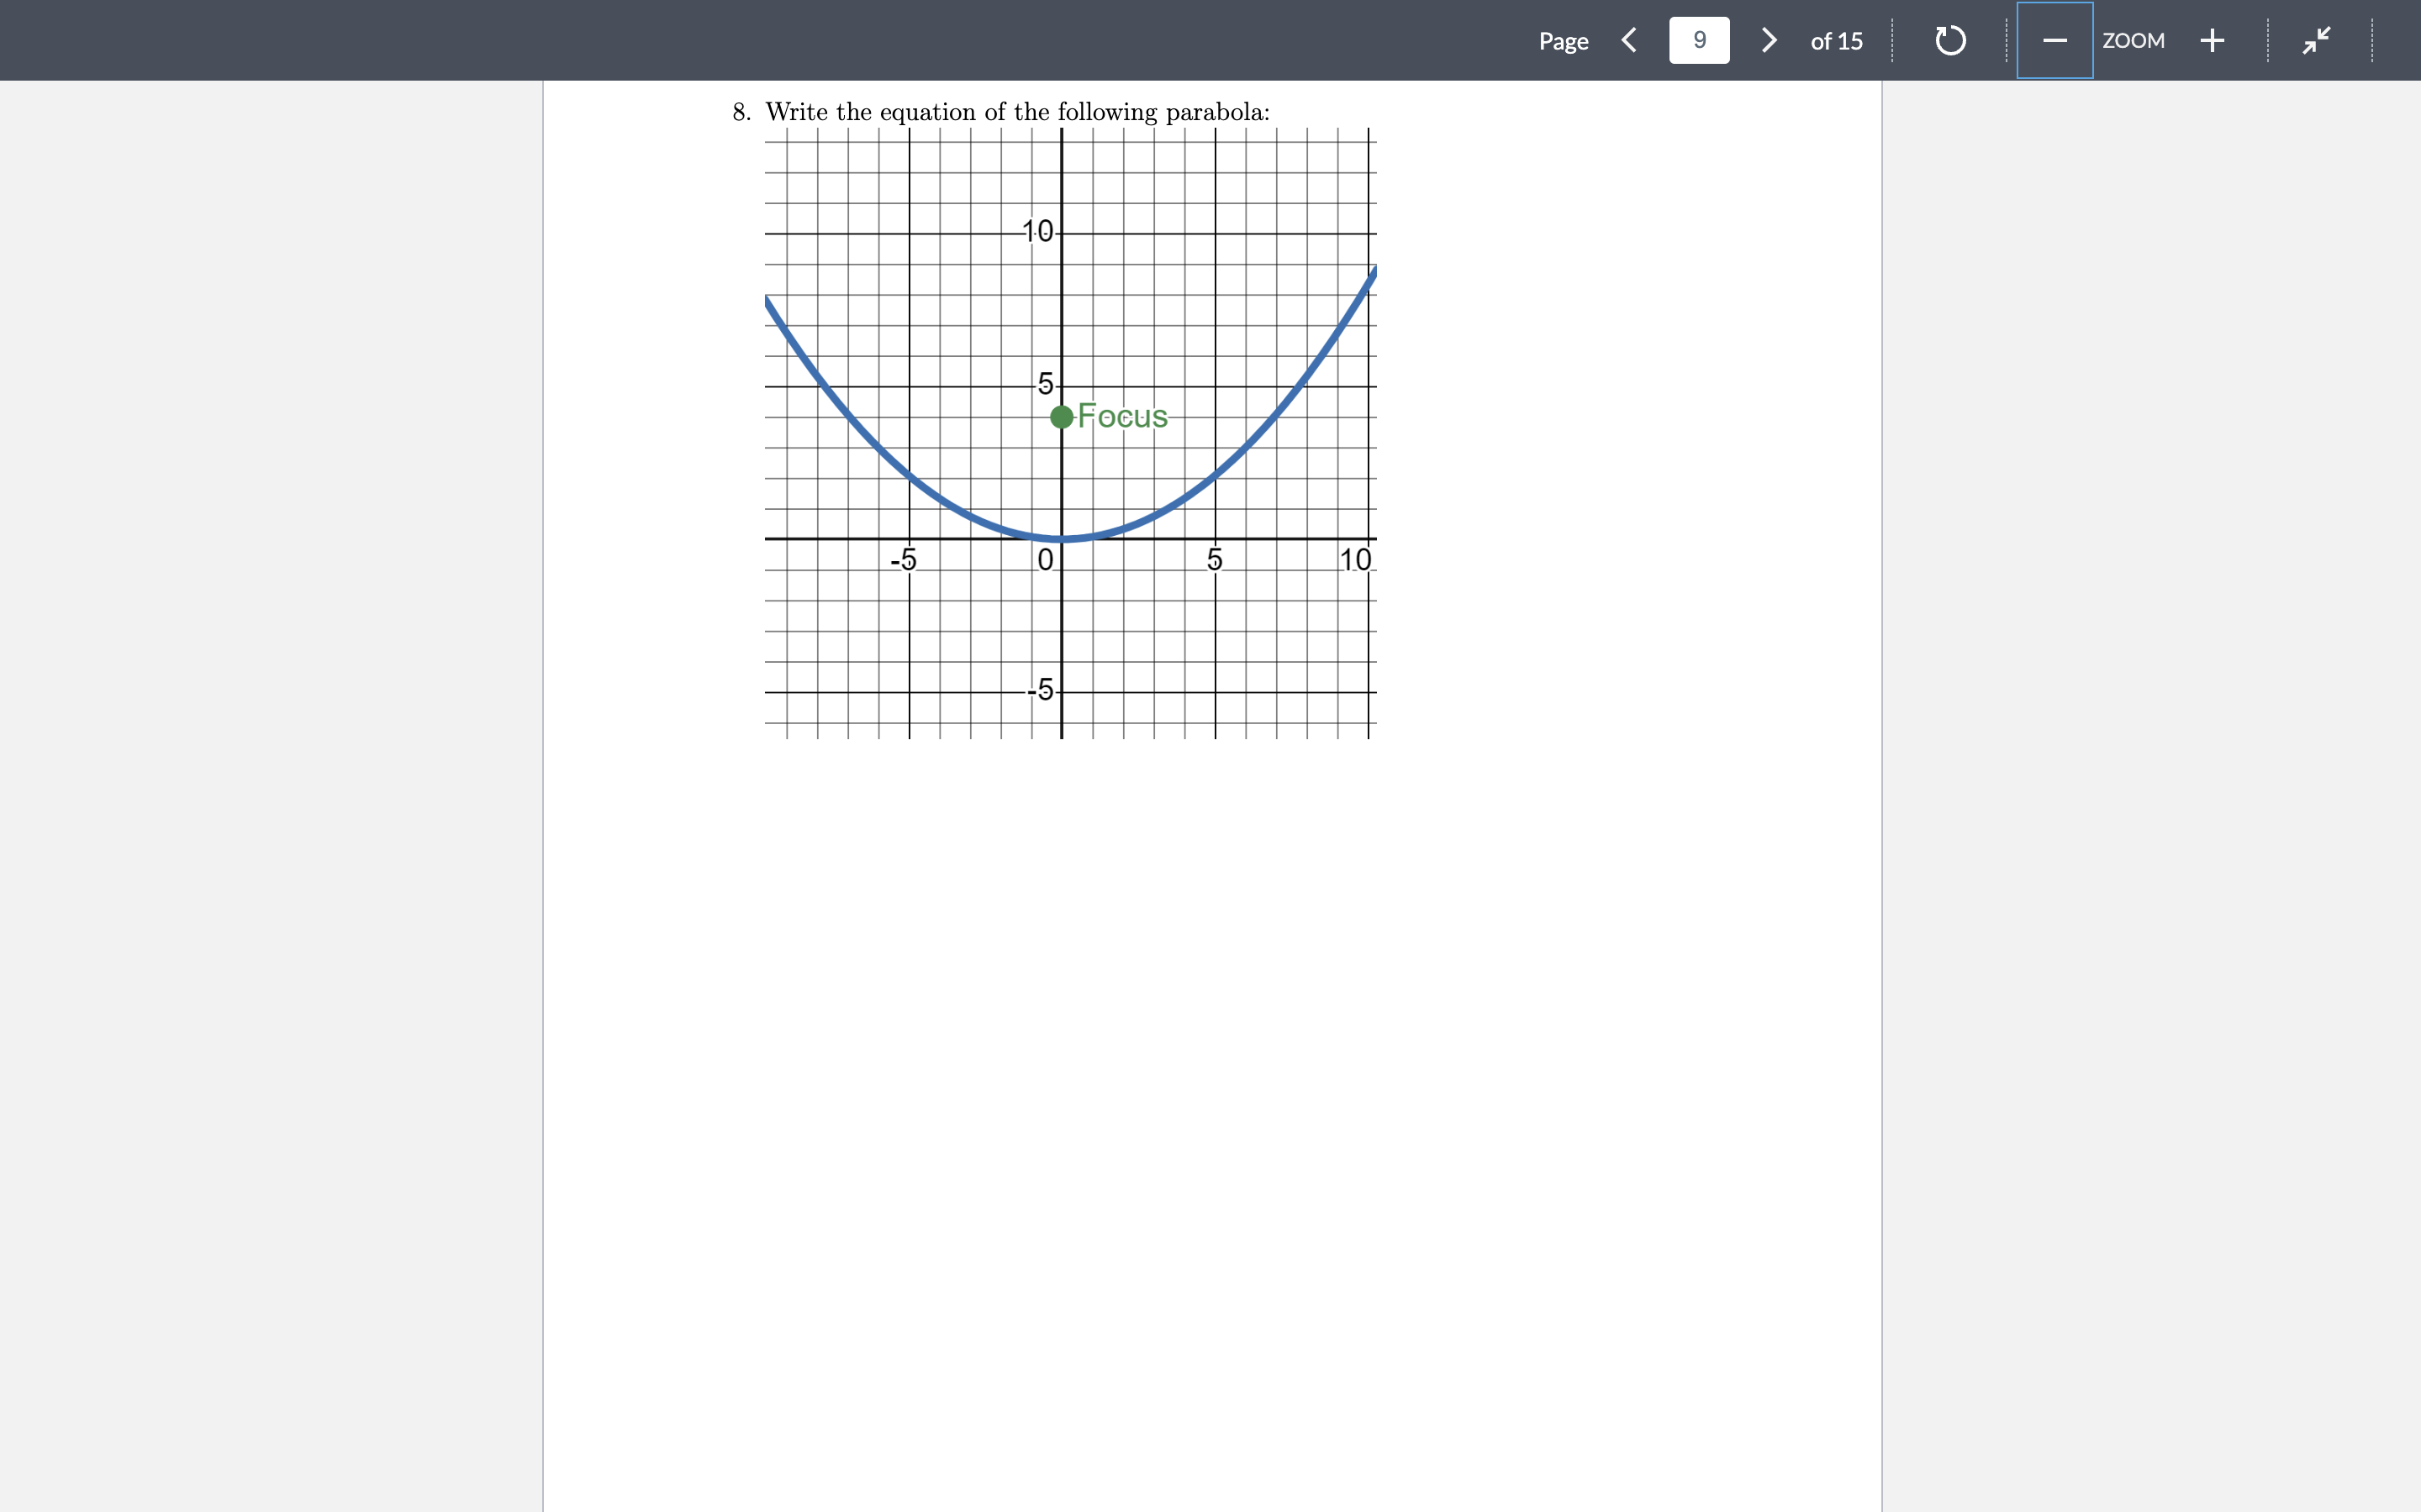Click the previous page chevron

(1630, 41)
